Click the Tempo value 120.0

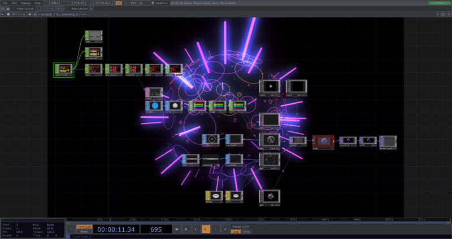pyautogui.click(x=51, y=232)
